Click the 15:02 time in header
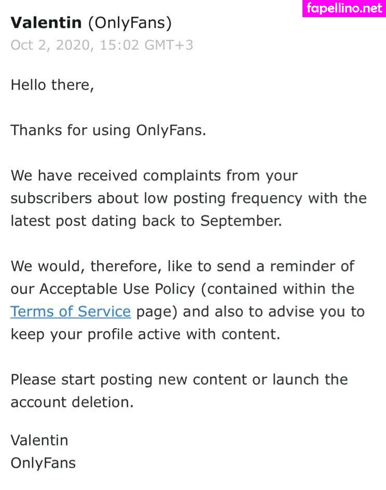 (x=120, y=45)
